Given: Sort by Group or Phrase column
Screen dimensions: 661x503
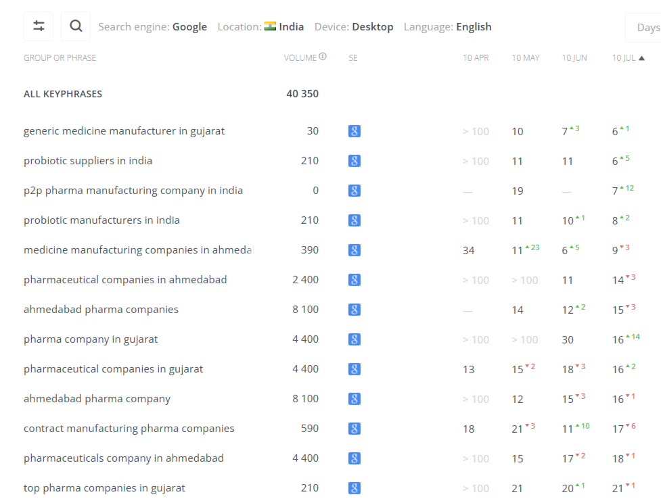Looking at the screenshot, I should pos(60,58).
